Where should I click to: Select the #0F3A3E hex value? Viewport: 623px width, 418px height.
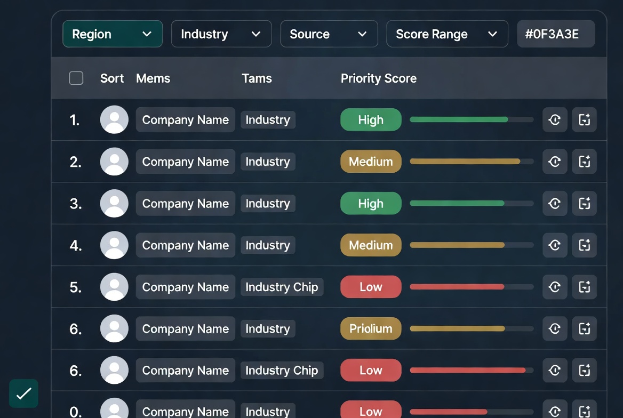[556, 33]
